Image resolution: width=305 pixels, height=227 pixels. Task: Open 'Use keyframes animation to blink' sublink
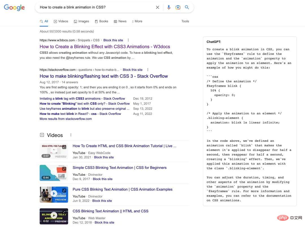[x=84, y=109]
